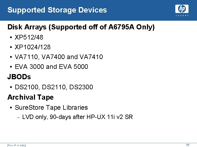This screenshot has width=197, height=147.
Task: Click the HP invent logo
Action: pyautogui.click(x=182, y=10)
